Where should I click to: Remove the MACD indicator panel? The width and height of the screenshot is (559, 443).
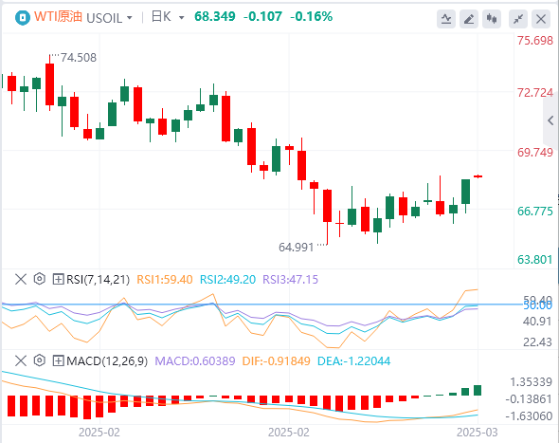(21, 360)
